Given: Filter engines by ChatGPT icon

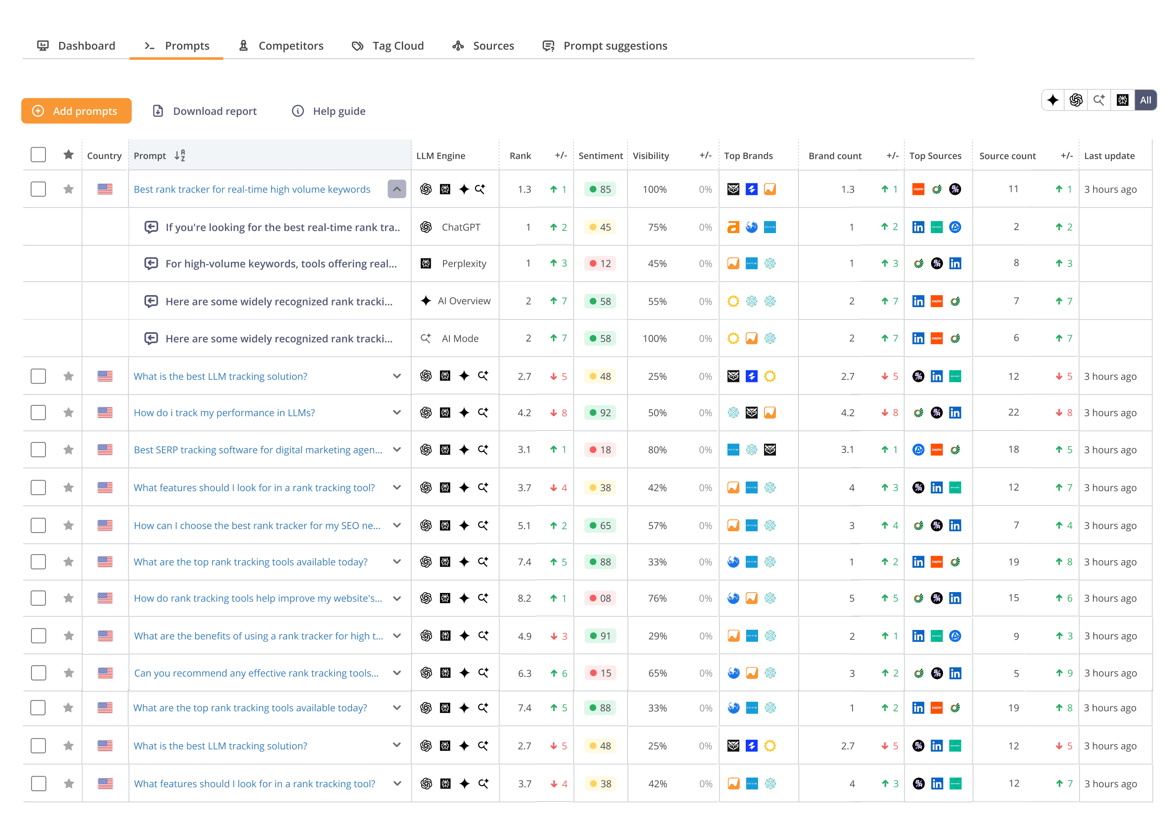Looking at the screenshot, I should click(x=1076, y=100).
